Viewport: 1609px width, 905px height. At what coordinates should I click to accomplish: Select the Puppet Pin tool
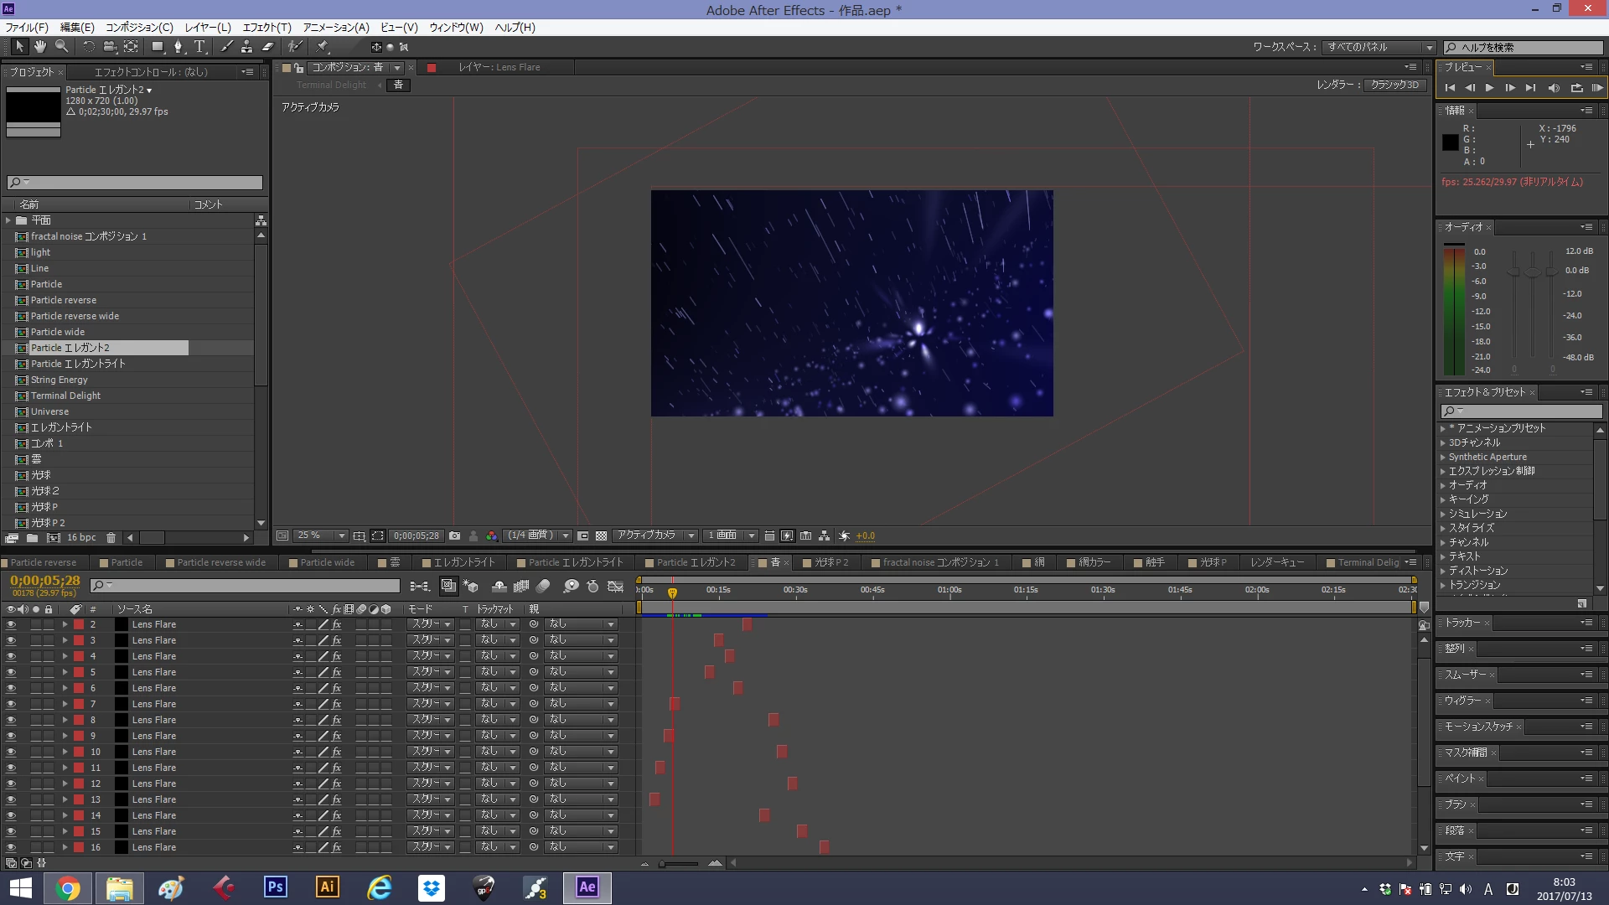pos(322,47)
